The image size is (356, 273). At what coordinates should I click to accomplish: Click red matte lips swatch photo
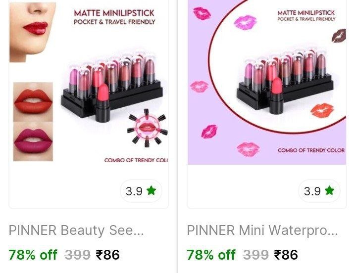tap(33, 102)
